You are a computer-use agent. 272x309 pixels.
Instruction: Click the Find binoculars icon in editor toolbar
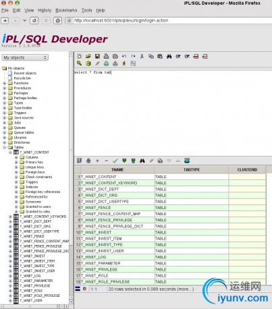click(169, 56)
